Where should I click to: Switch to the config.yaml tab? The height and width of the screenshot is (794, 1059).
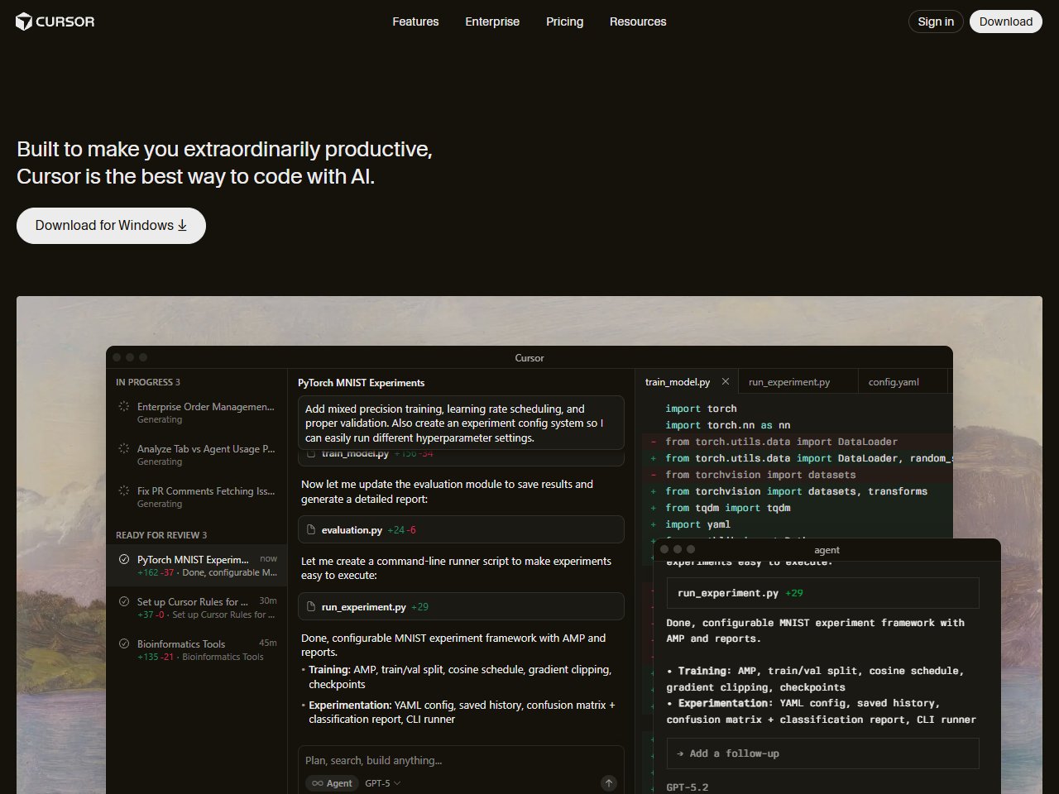pyautogui.click(x=894, y=382)
